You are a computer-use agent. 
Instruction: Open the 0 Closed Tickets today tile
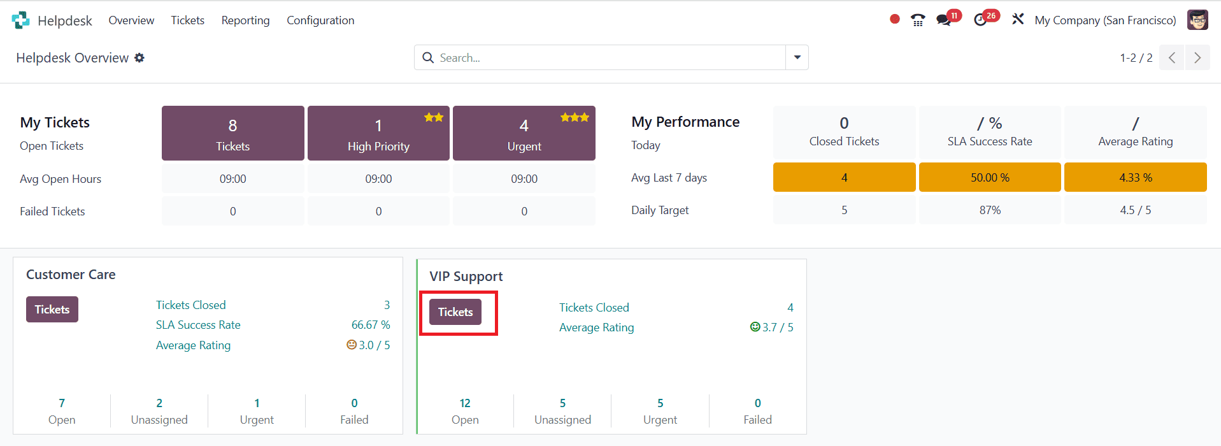pos(844,132)
